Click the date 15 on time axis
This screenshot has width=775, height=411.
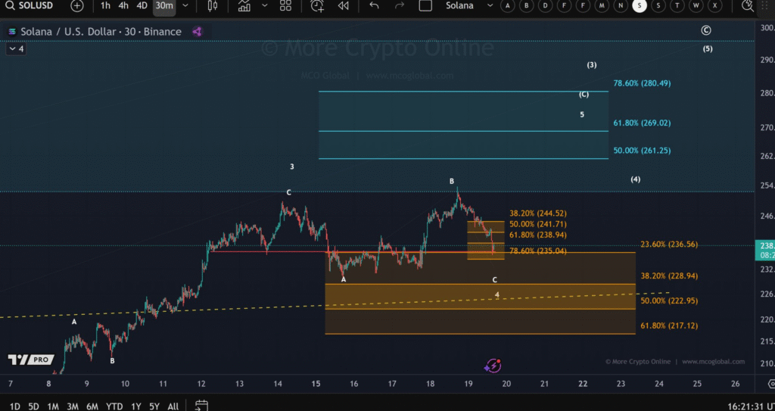pos(316,384)
